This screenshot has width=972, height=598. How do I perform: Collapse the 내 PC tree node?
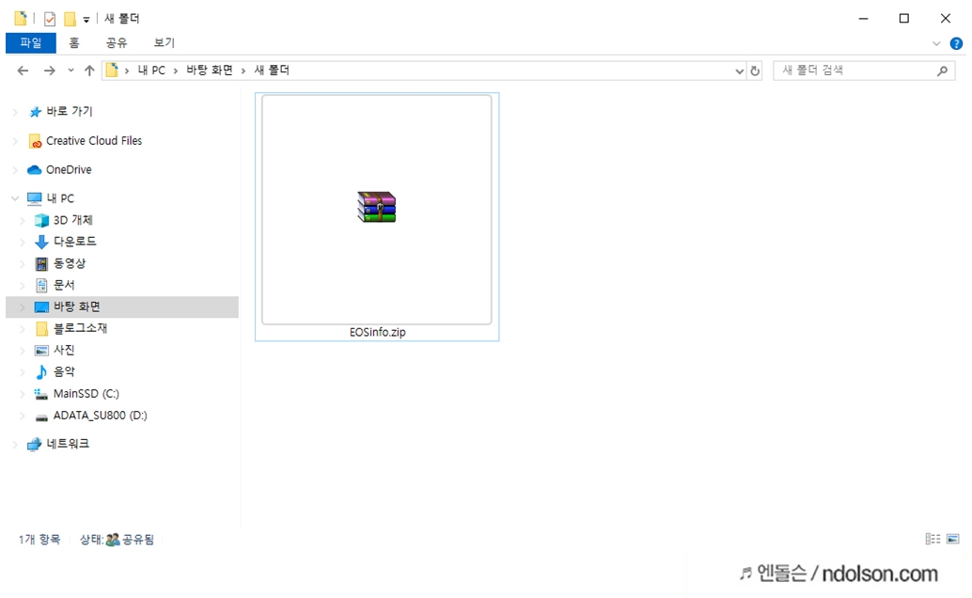(x=15, y=198)
